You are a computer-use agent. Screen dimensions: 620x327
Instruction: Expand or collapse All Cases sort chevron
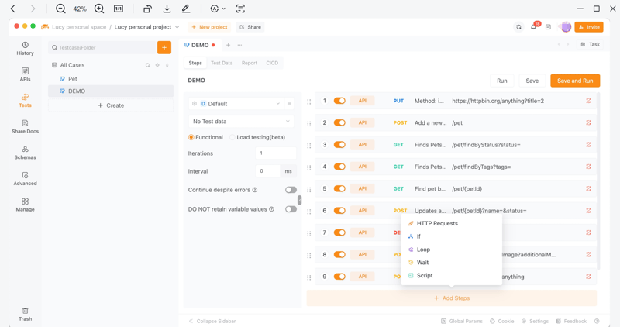click(x=167, y=65)
